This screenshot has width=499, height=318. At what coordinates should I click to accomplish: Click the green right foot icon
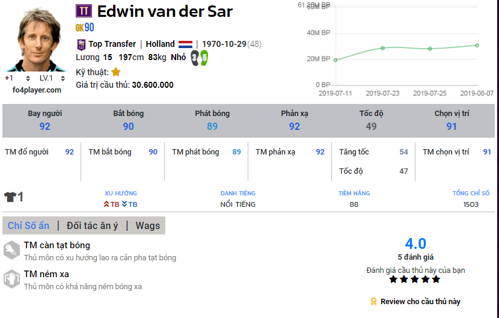204,58
